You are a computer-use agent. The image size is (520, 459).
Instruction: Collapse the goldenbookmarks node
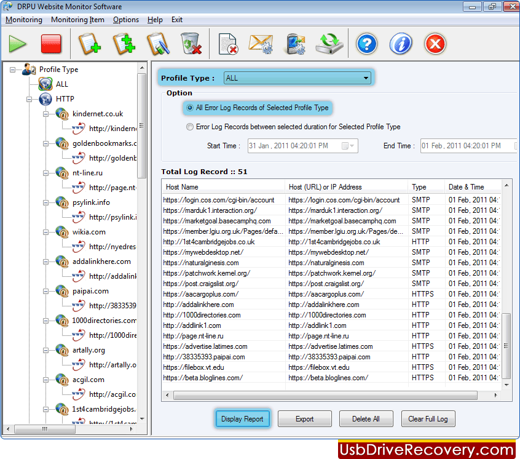[45, 144]
